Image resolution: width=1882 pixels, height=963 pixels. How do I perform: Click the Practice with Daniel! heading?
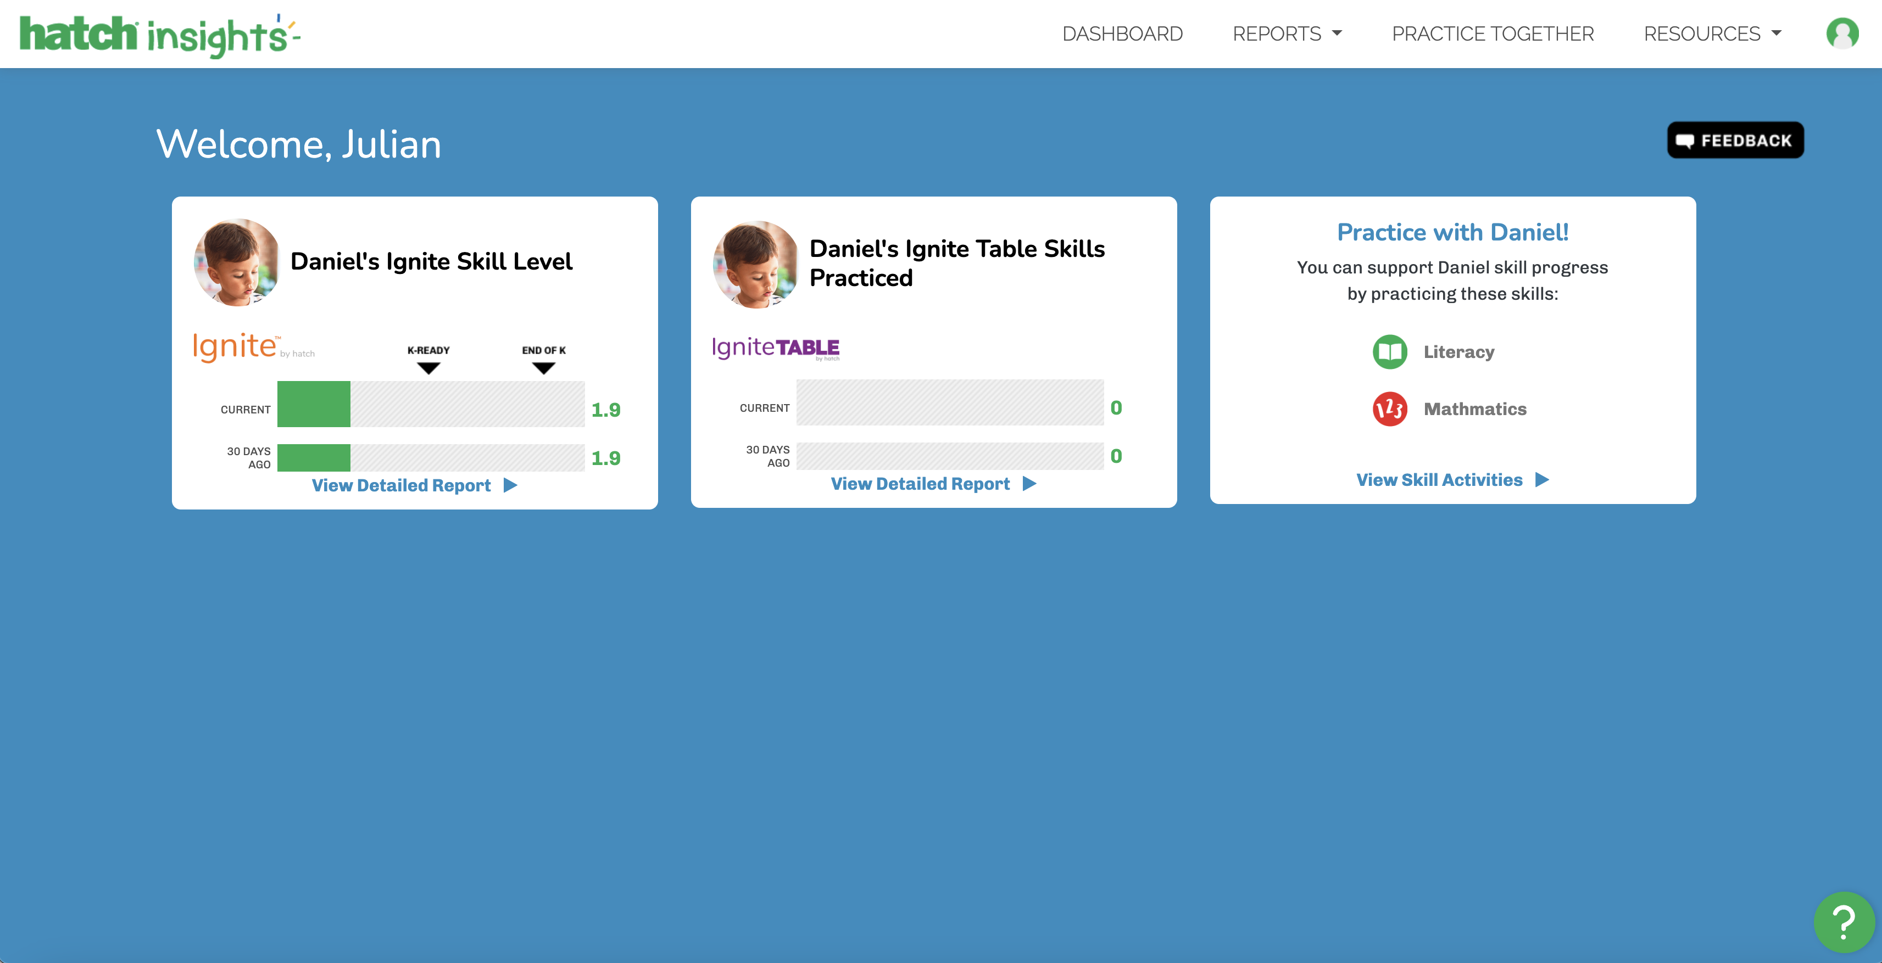click(x=1452, y=232)
